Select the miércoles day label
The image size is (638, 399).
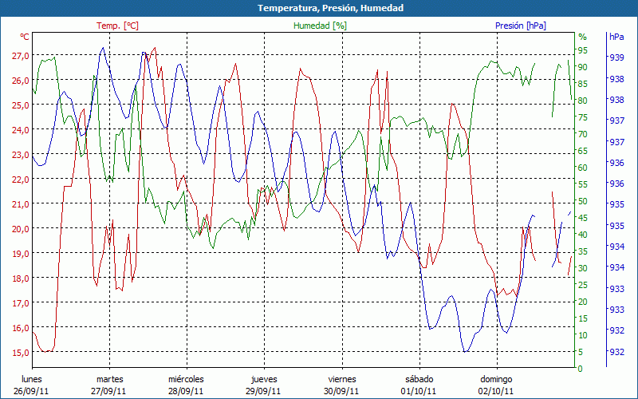[186, 379]
